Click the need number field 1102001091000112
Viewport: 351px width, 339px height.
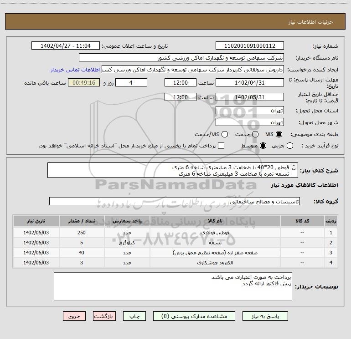point(250,46)
